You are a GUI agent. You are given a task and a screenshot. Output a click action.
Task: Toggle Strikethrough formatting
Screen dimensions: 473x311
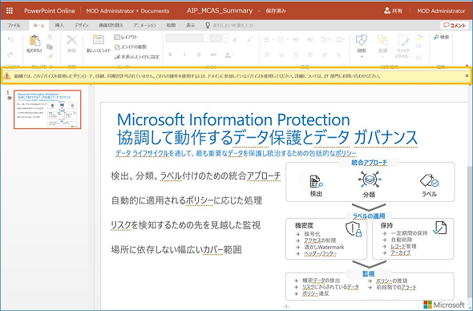[x=213, y=55]
